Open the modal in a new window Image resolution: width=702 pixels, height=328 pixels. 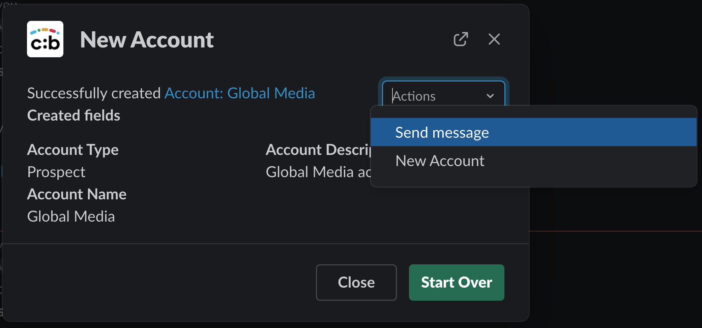pos(461,39)
